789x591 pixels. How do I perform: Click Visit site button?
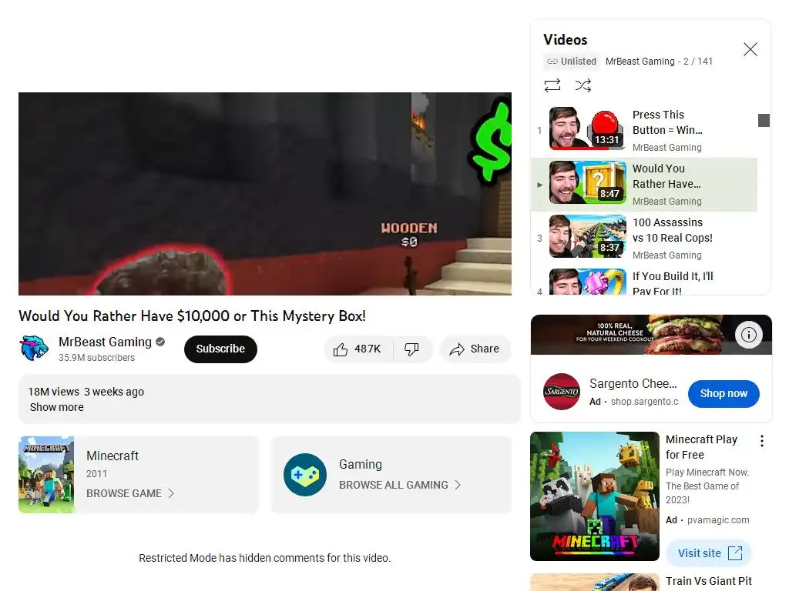709,553
